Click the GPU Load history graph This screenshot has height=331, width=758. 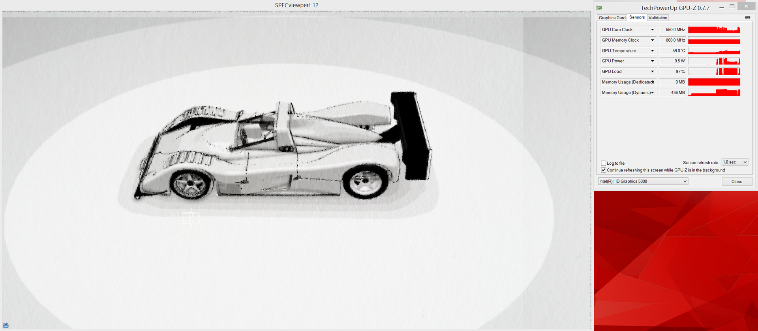[714, 72]
